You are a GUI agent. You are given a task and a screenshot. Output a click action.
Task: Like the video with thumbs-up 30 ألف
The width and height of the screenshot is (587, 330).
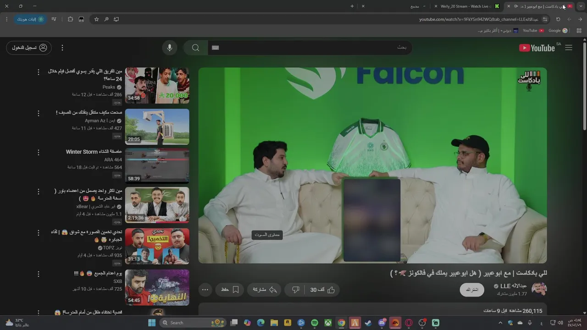click(323, 290)
